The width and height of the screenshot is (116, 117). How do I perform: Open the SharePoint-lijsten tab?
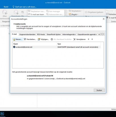[54, 34]
